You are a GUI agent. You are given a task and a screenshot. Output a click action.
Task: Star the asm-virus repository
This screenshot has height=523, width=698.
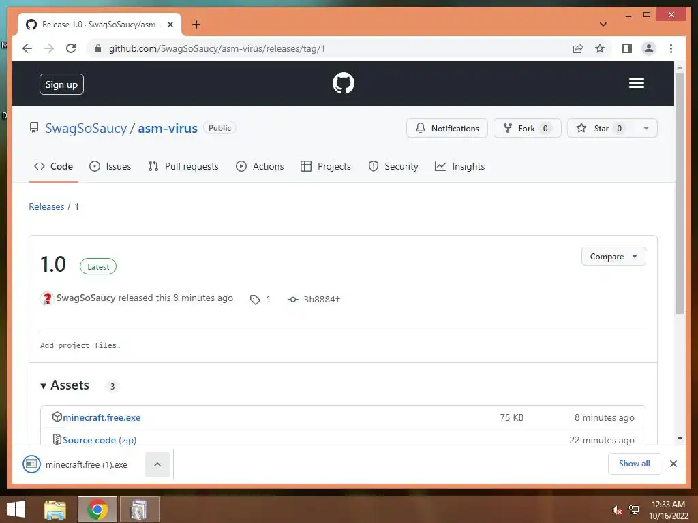(x=601, y=128)
